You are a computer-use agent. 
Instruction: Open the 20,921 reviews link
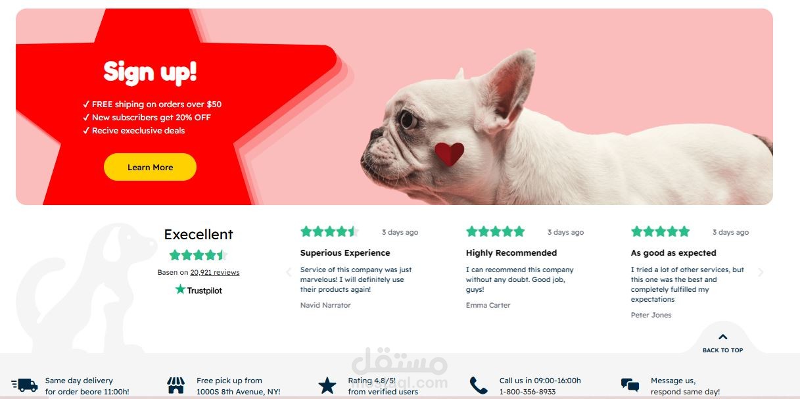pos(215,272)
